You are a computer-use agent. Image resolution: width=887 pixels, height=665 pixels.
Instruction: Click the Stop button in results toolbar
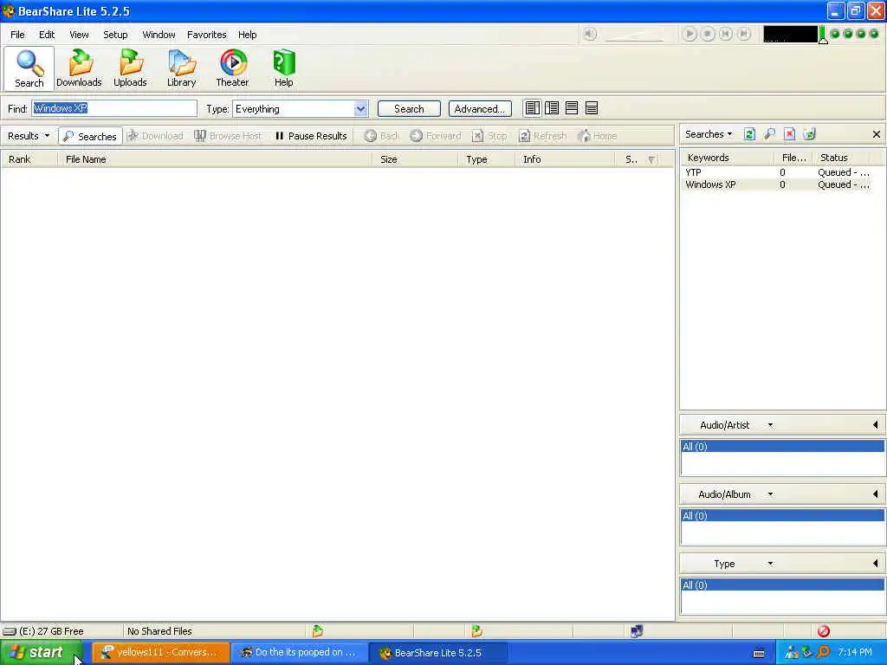pyautogui.click(x=489, y=136)
